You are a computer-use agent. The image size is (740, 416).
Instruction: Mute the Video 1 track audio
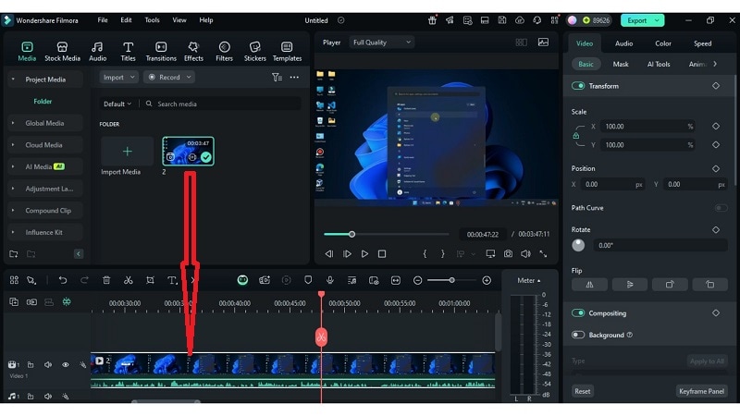48,364
